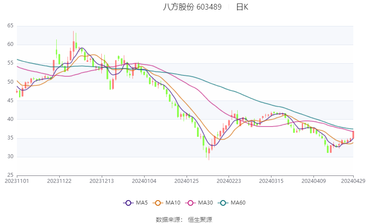Click the 数据来源 恒生聚源 source text
Screen dimensions: 368x224
coord(184,220)
